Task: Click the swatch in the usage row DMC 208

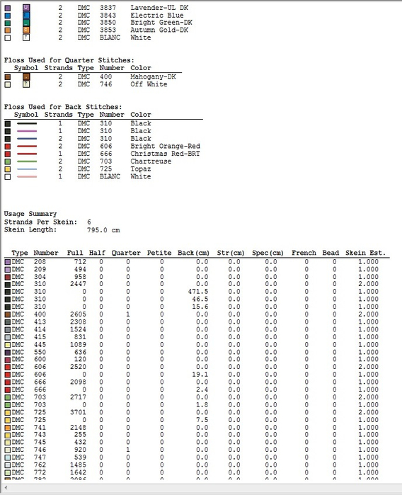Action: coord(8,262)
